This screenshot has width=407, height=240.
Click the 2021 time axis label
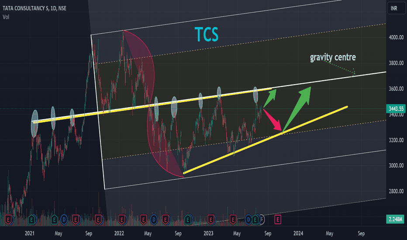(29, 233)
